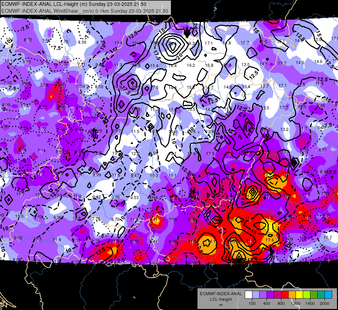
Task: Click the grid value '5.70'
Action: (134, 242)
